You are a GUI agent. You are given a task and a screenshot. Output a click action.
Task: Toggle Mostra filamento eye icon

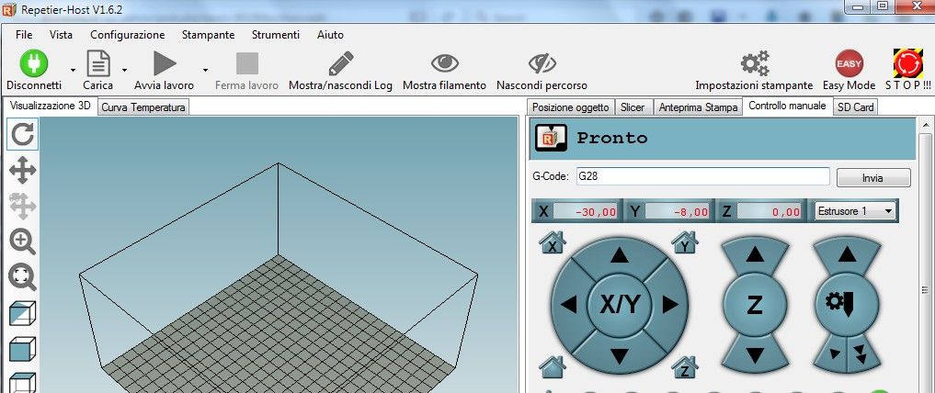point(444,63)
